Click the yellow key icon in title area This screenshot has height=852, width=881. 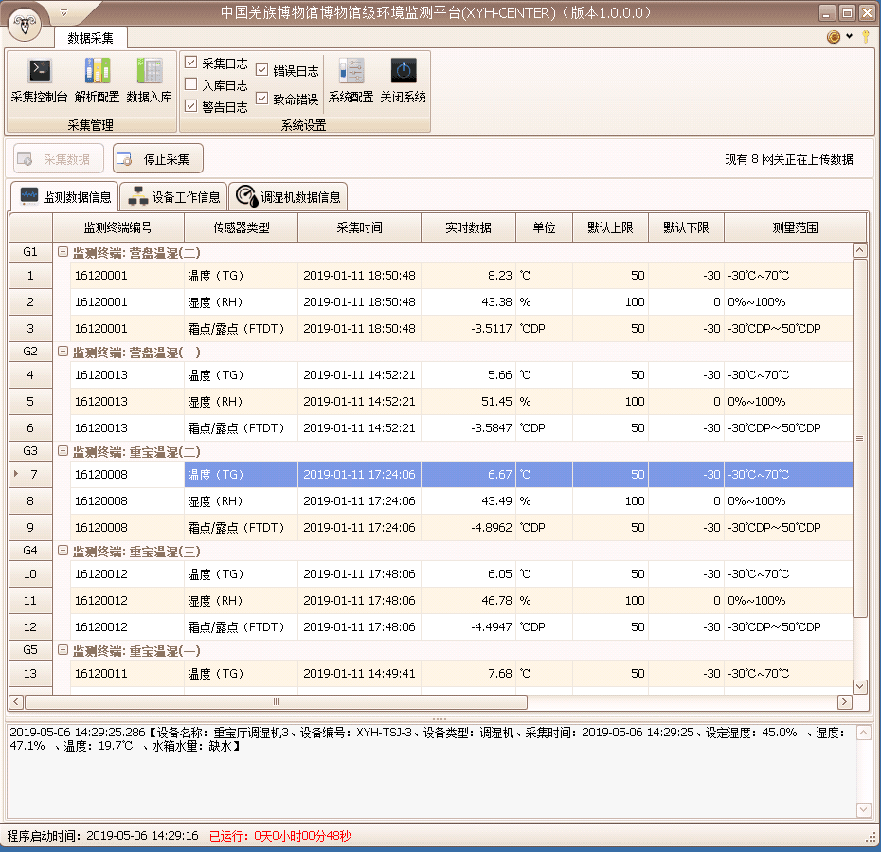click(865, 37)
